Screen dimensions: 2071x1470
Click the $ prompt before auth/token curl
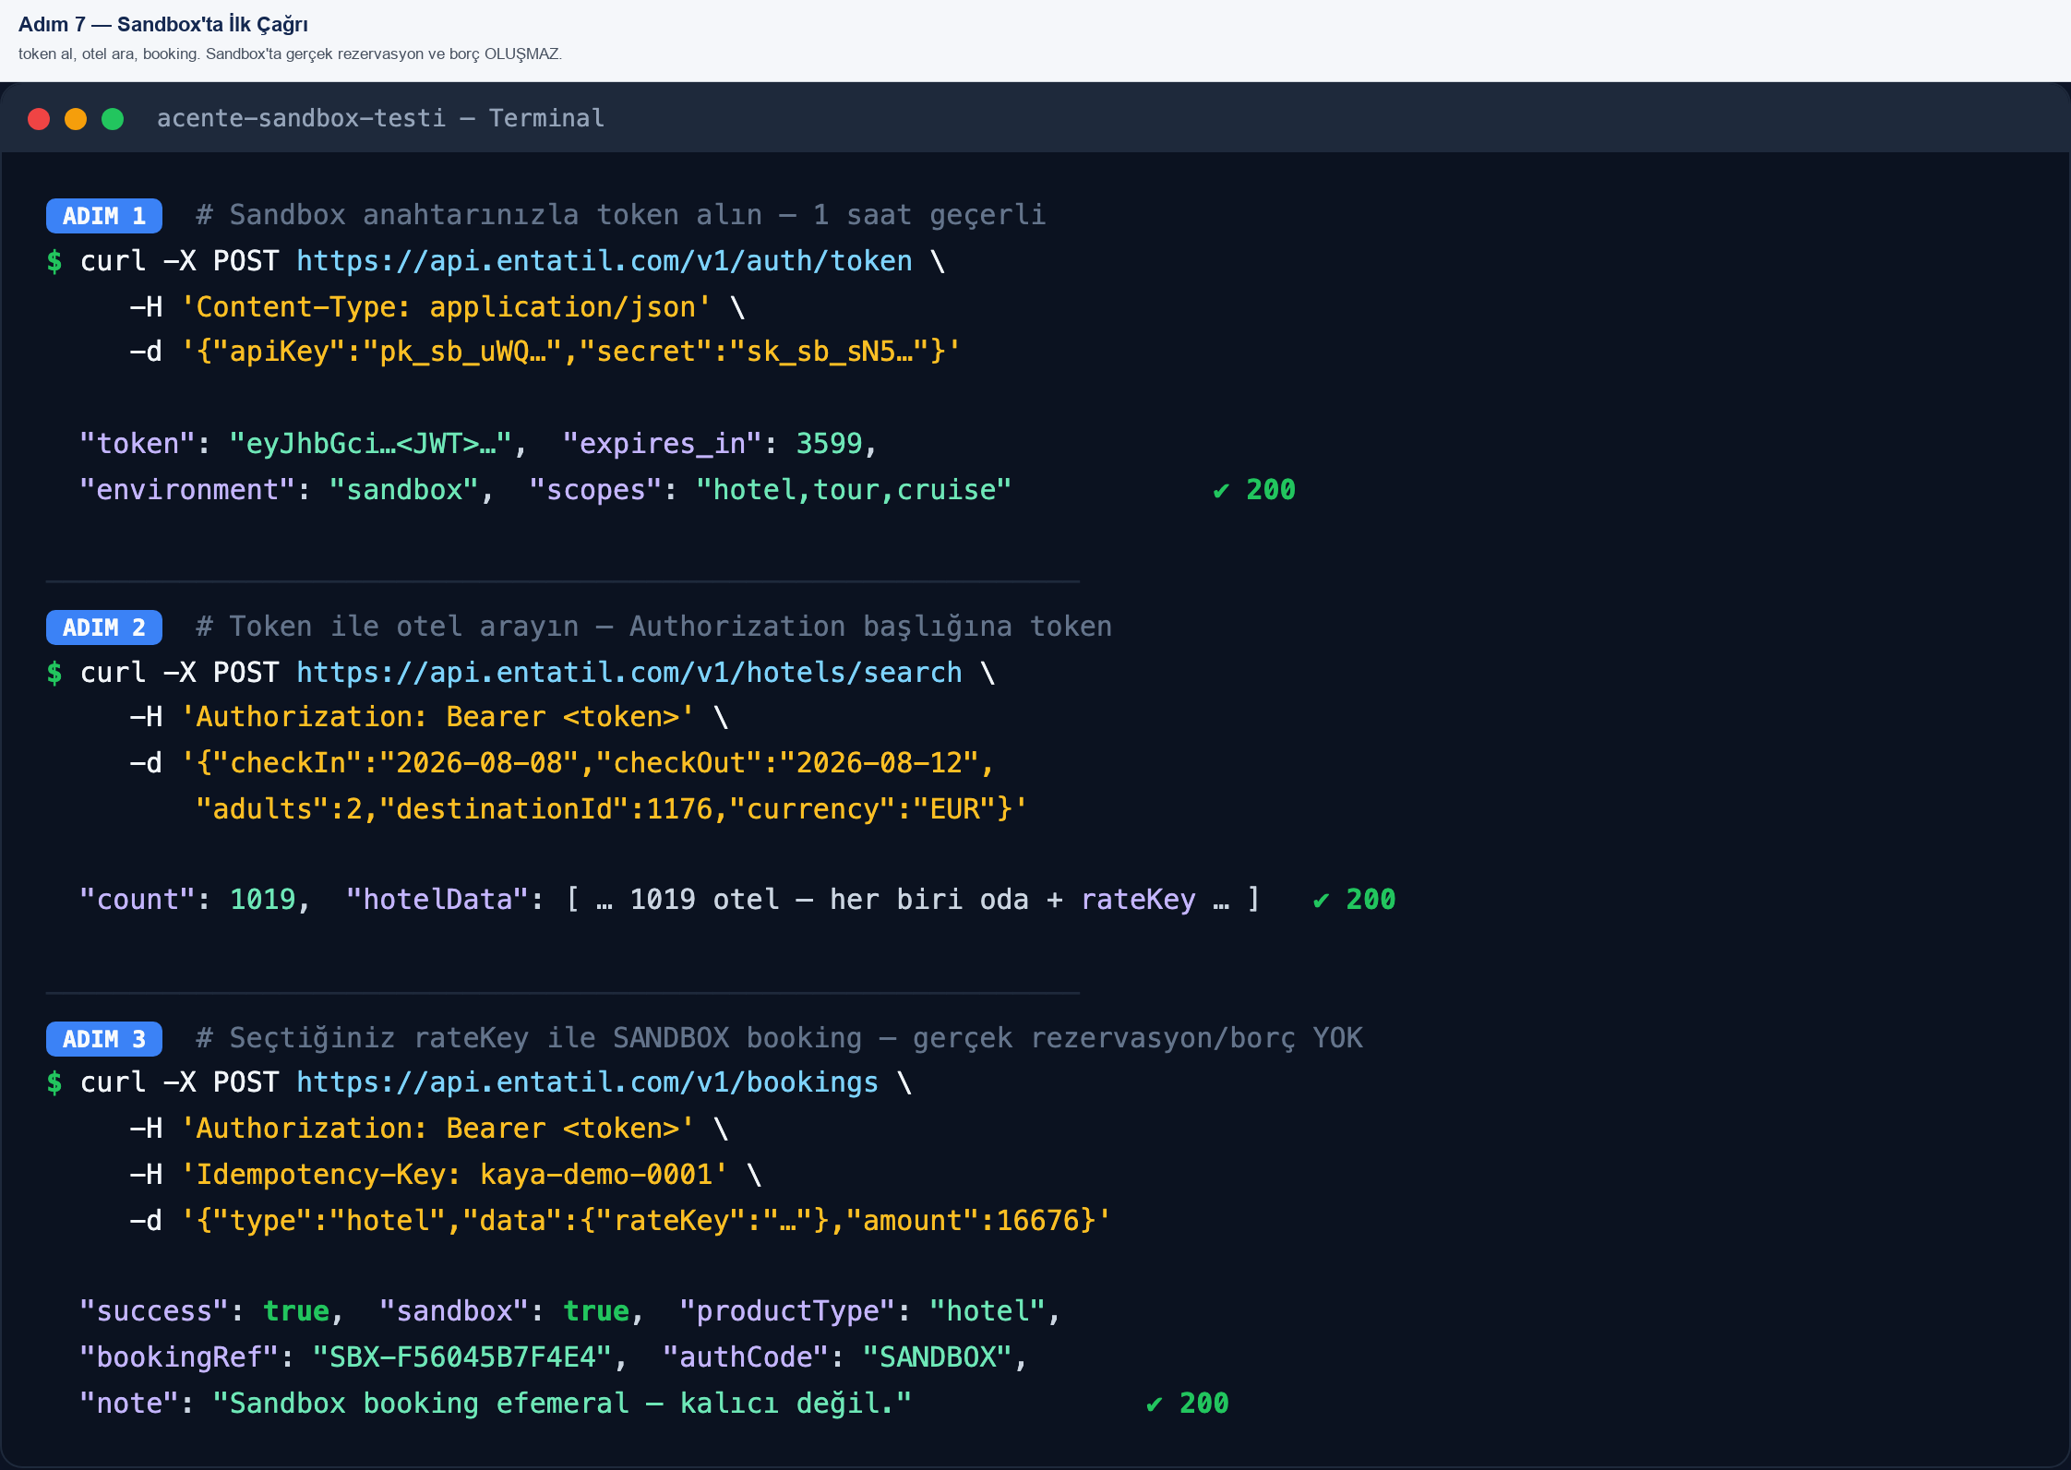54,261
